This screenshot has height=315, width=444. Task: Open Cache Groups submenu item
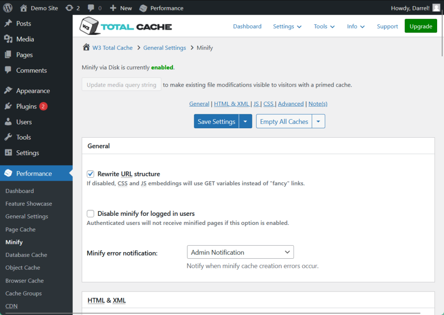pyautogui.click(x=23, y=293)
